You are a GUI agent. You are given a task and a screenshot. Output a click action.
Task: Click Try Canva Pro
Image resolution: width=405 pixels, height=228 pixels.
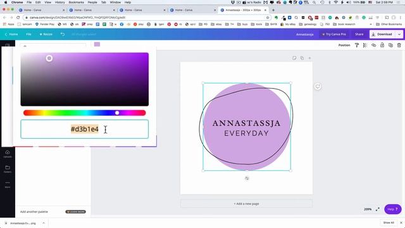click(333, 34)
